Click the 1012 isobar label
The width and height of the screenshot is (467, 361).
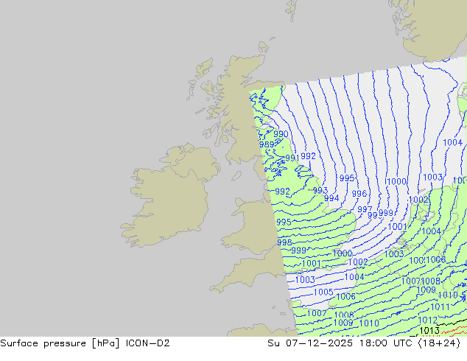428,320
